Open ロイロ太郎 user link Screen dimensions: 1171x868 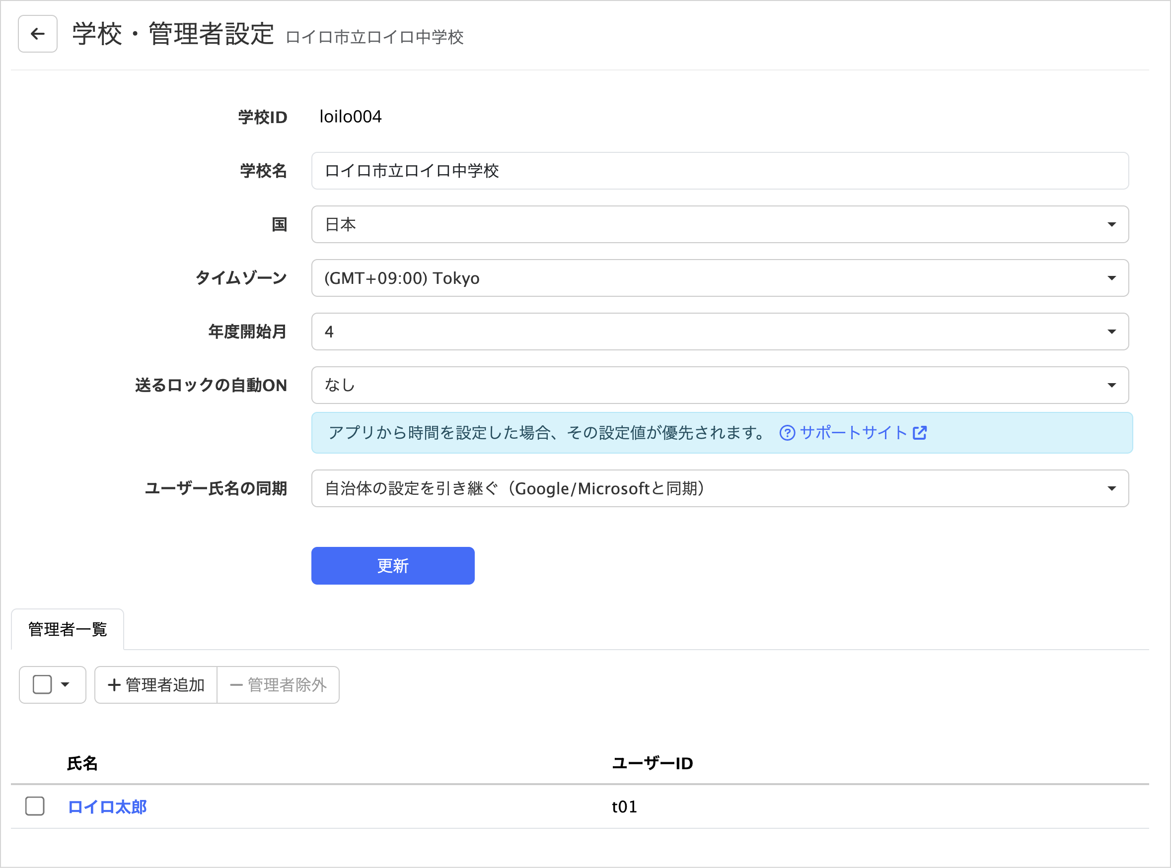pos(107,807)
